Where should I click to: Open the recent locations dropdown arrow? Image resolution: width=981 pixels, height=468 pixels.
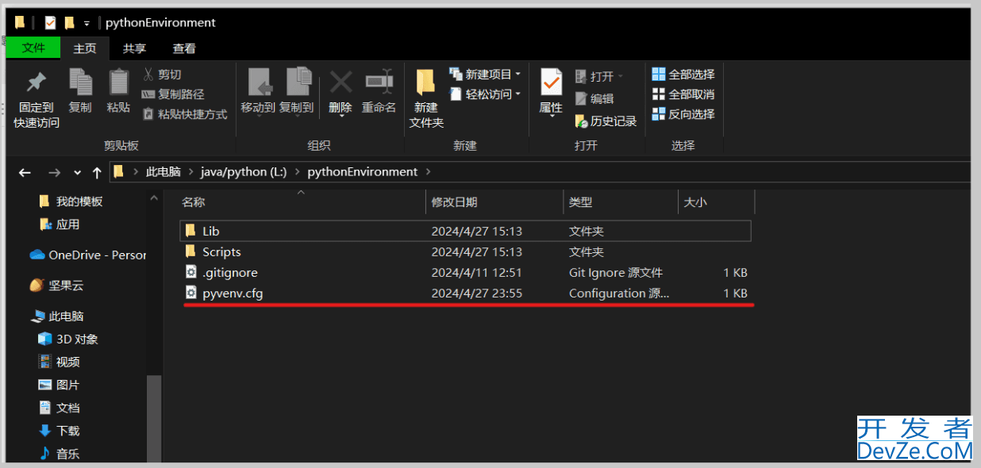[x=77, y=172]
